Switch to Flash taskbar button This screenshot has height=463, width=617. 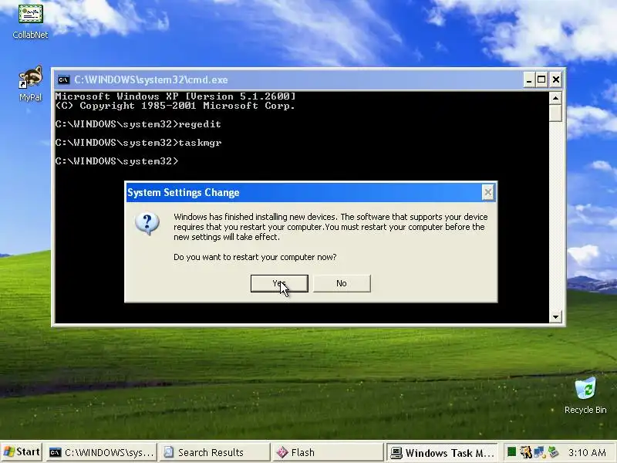(x=329, y=452)
